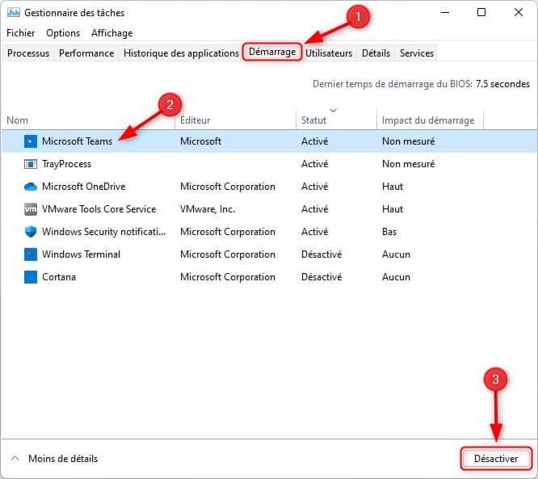Open the Détails tab
The height and width of the screenshot is (479, 538).
point(376,53)
